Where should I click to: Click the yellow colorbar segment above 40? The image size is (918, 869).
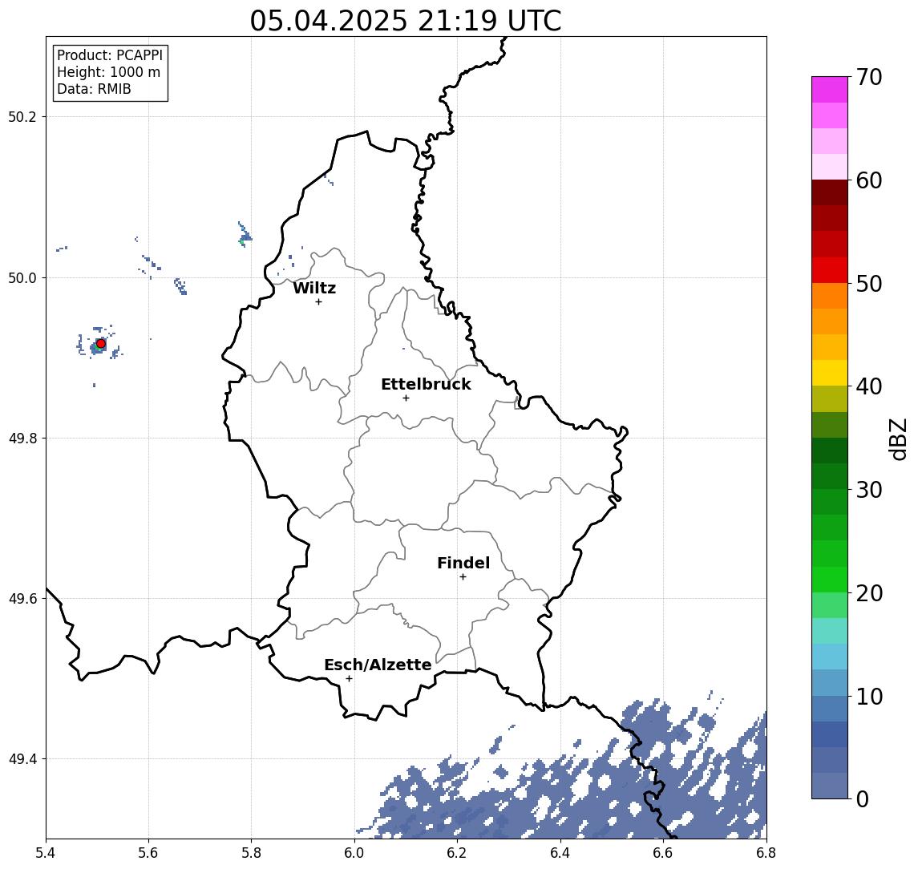(x=830, y=373)
